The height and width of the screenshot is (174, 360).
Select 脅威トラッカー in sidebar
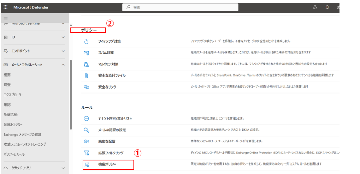tap(13, 124)
